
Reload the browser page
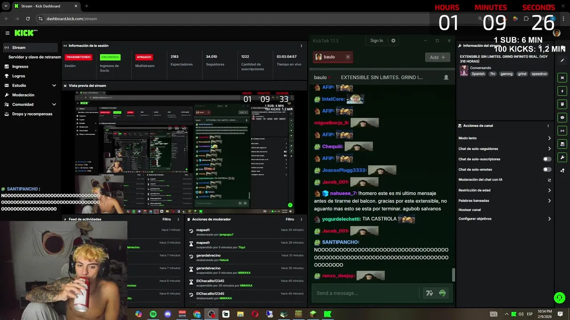(x=28, y=19)
